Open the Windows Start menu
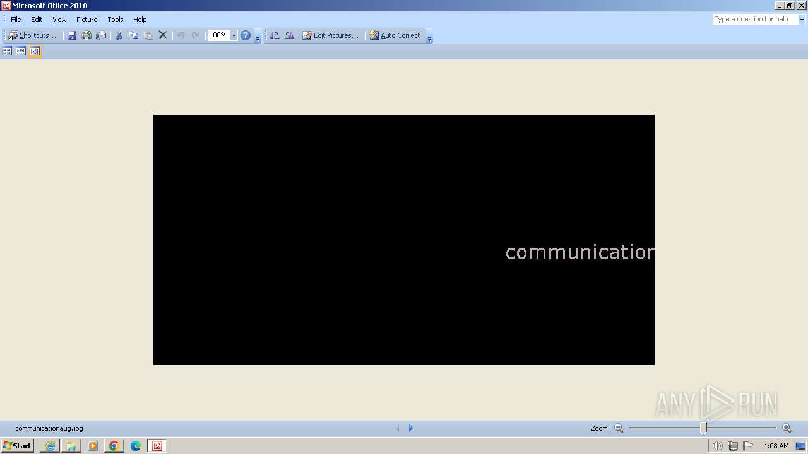Image resolution: width=808 pixels, height=454 pixels. [17, 446]
